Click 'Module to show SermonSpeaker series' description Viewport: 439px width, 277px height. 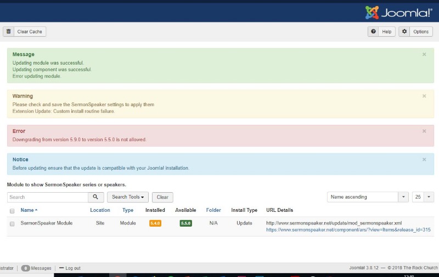point(66,184)
